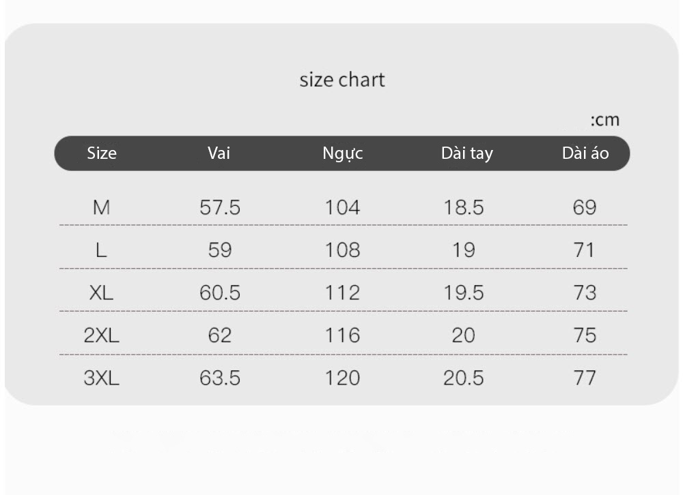The image size is (683, 495).
Task: Click chest value 120 for 3XL
Action: (342, 378)
